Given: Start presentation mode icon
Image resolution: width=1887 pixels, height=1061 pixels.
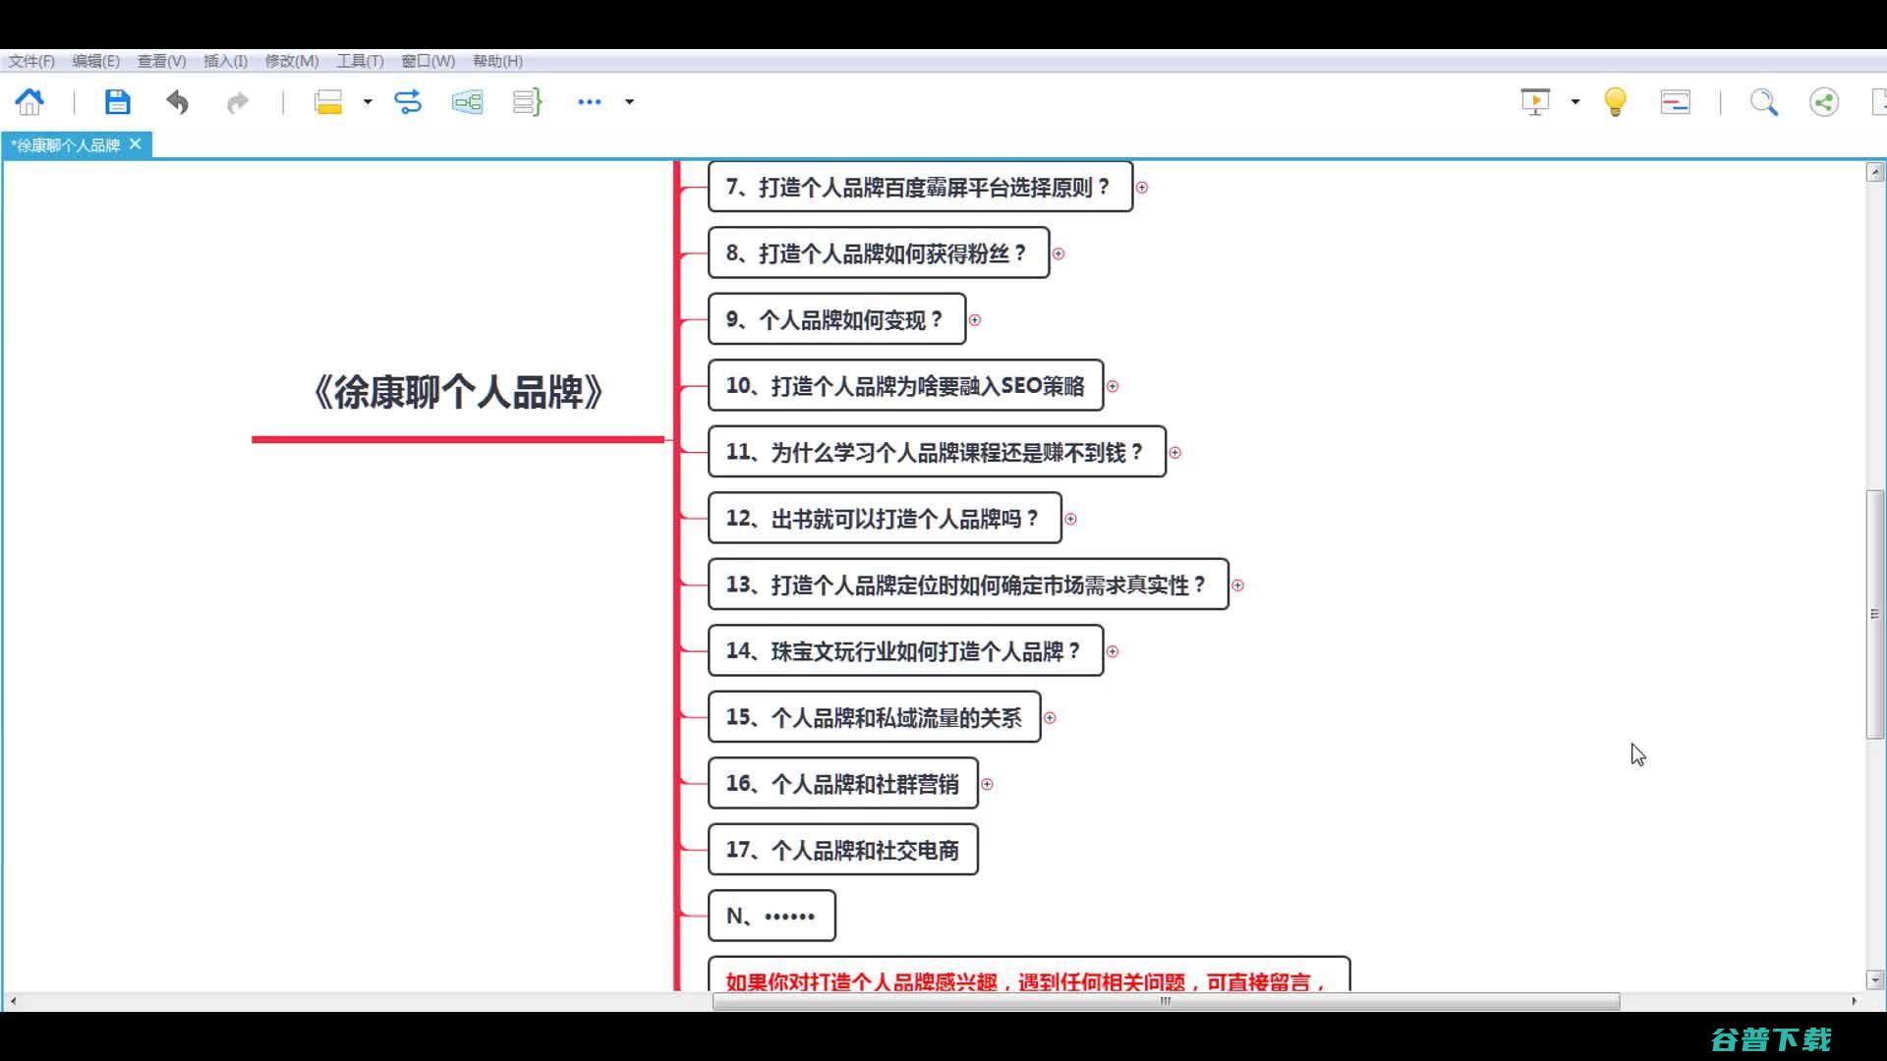Looking at the screenshot, I should [x=1535, y=101].
